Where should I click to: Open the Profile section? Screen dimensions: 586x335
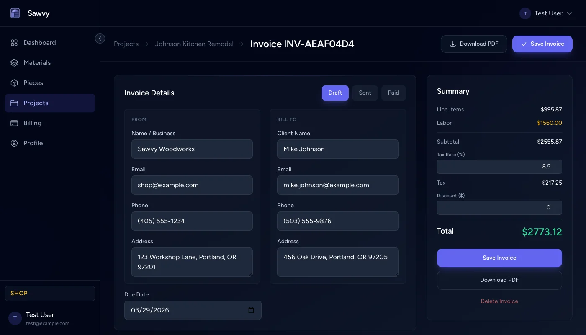click(x=33, y=143)
